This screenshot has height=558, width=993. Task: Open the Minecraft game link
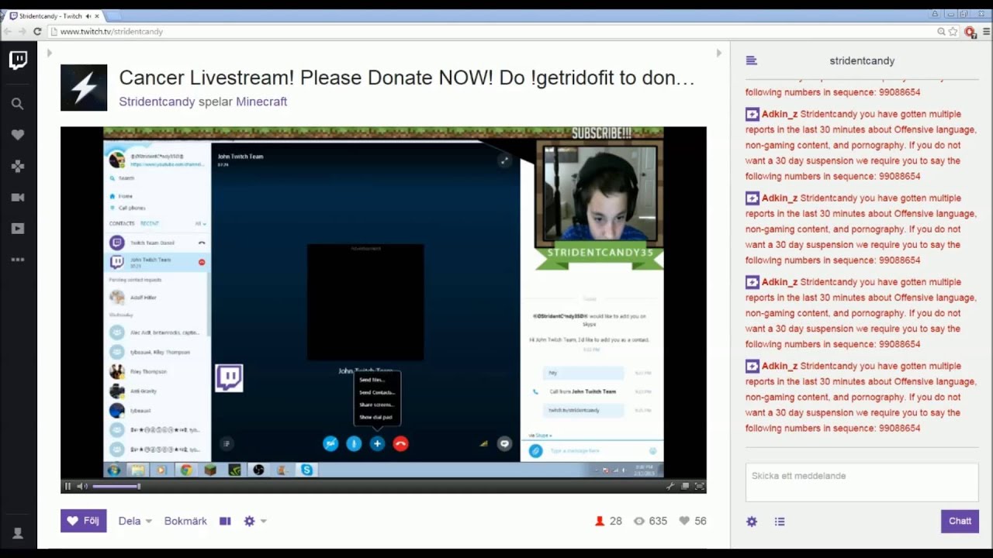pos(261,102)
